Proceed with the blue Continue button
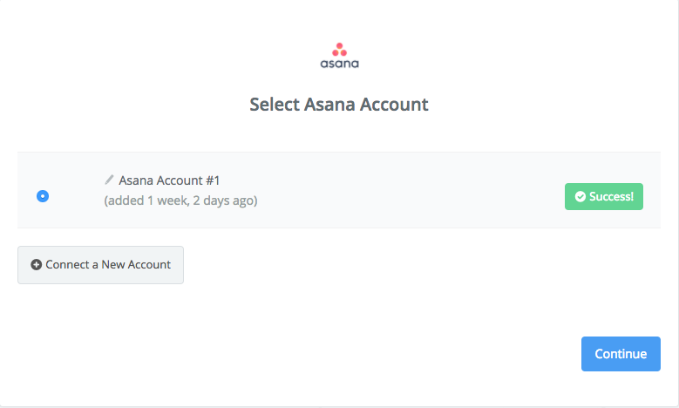Screen dimensions: 679x408 tap(621, 354)
